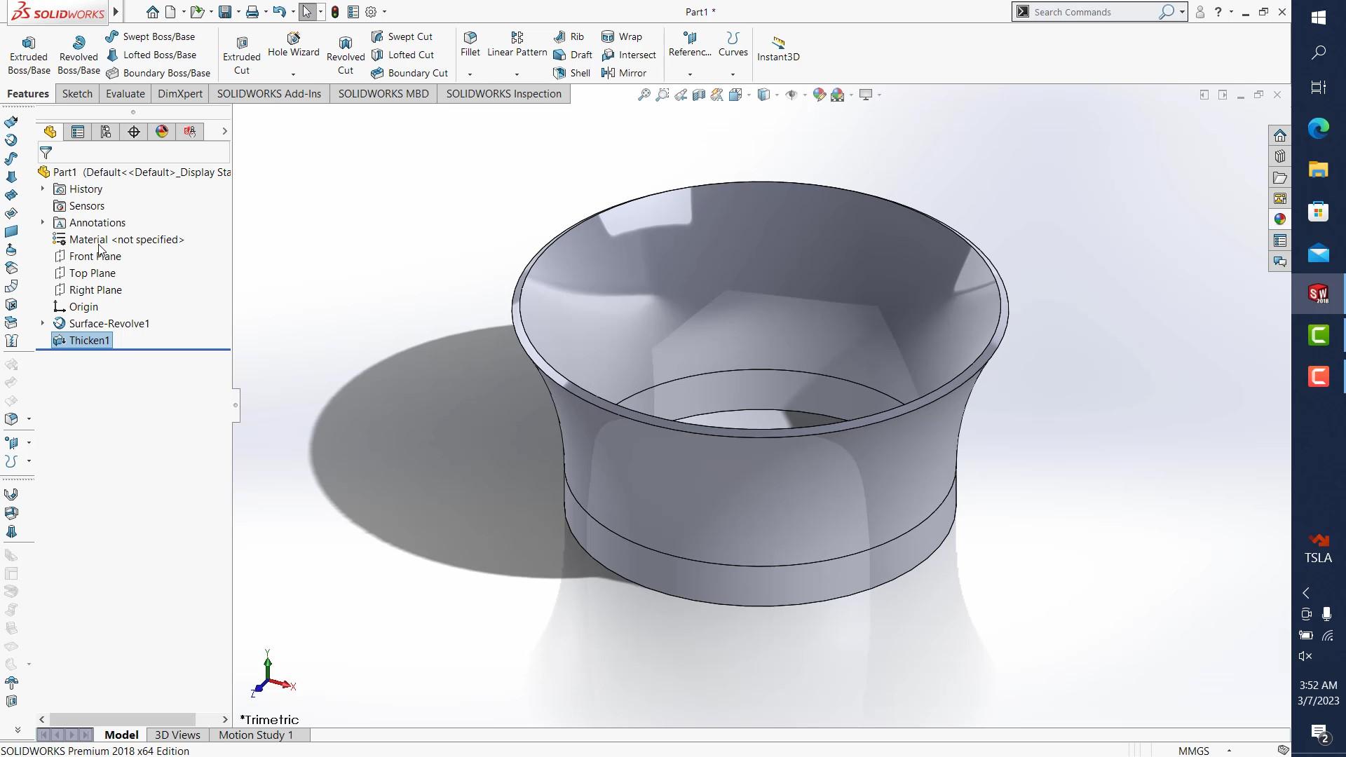Open the Motion Study 1 tab

pos(256,735)
